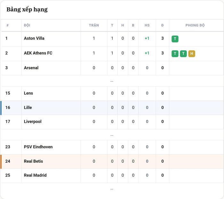Expand hidden rows below Real Madrid
Image resolution: width=224 pixels, height=199 pixels.
112,189
